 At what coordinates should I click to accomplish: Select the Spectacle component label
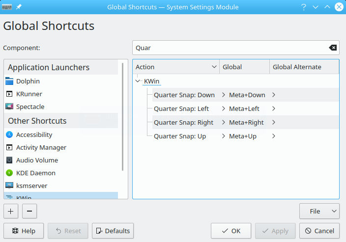point(30,107)
